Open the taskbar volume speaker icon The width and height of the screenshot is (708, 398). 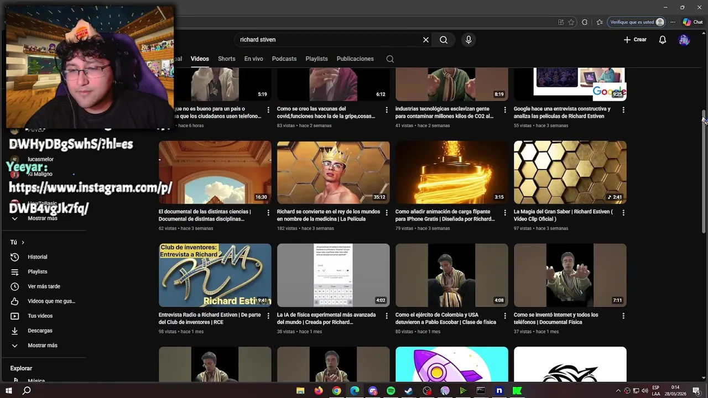pyautogui.click(x=644, y=391)
